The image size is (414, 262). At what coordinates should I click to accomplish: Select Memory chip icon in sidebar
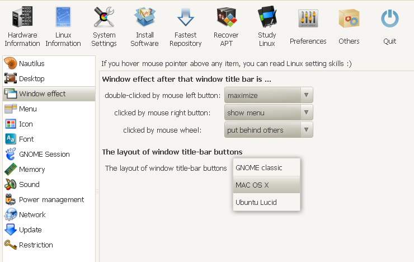pyautogui.click(x=11, y=169)
